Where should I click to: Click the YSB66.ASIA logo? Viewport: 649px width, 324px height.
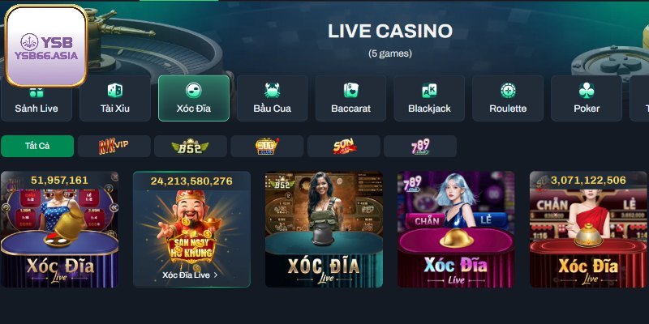(46, 46)
